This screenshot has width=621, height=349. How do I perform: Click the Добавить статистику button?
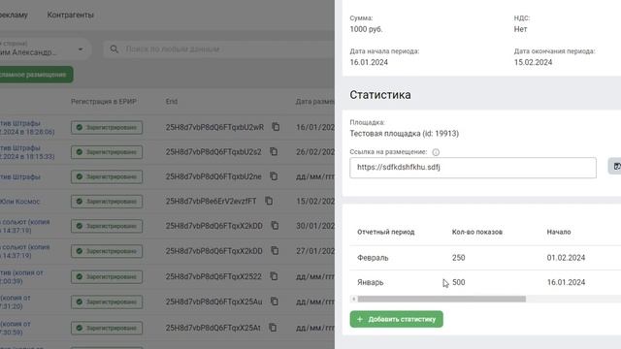tap(397, 319)
